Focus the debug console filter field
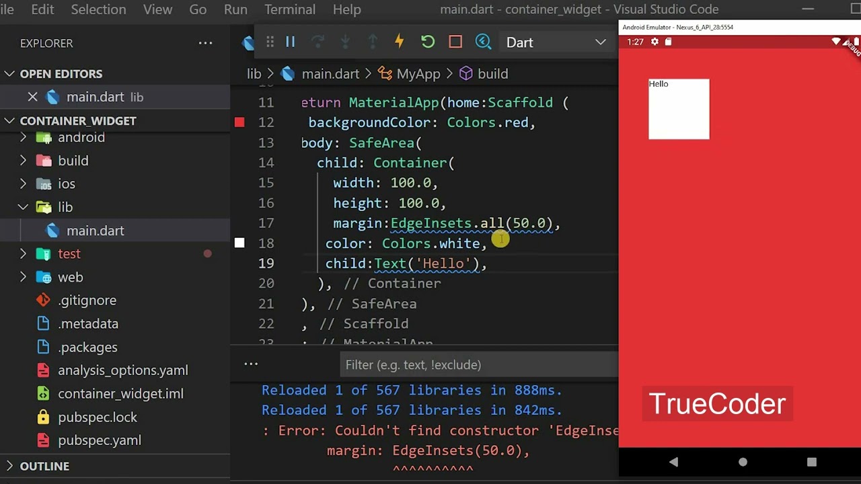Viewport: 861px width, 484px height. click(479, 365)
